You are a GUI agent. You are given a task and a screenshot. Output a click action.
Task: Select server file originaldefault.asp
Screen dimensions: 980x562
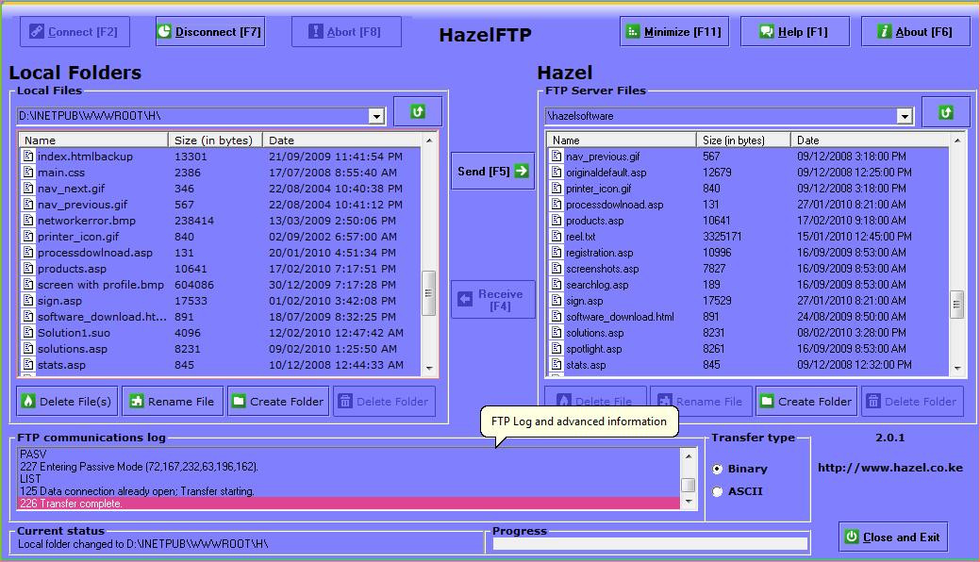point(606,173)
